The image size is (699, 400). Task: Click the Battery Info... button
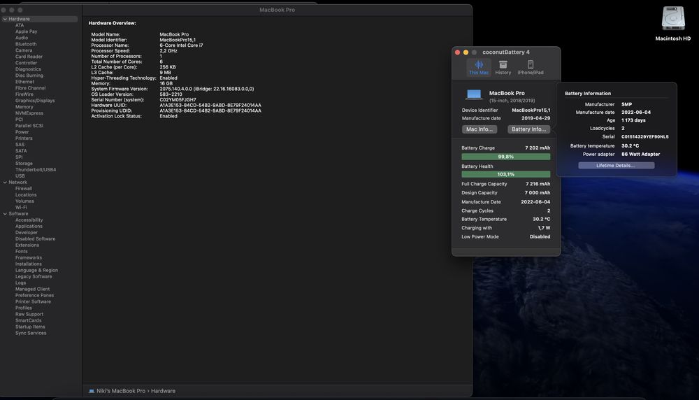coord(528,129)
